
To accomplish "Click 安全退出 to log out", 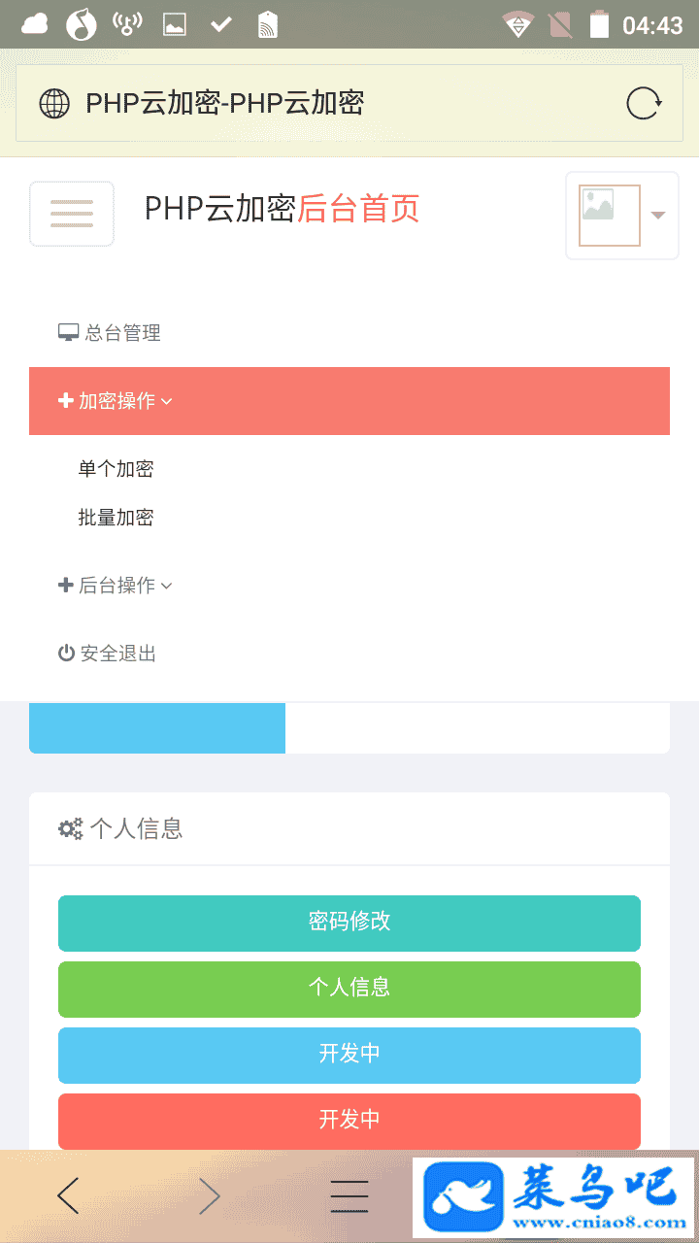I will [108, 654].
